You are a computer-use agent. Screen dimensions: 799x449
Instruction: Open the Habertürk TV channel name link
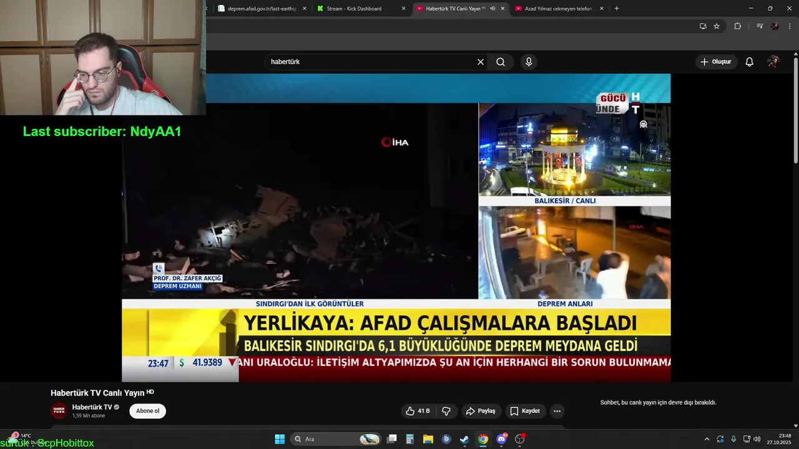[92, 407]
